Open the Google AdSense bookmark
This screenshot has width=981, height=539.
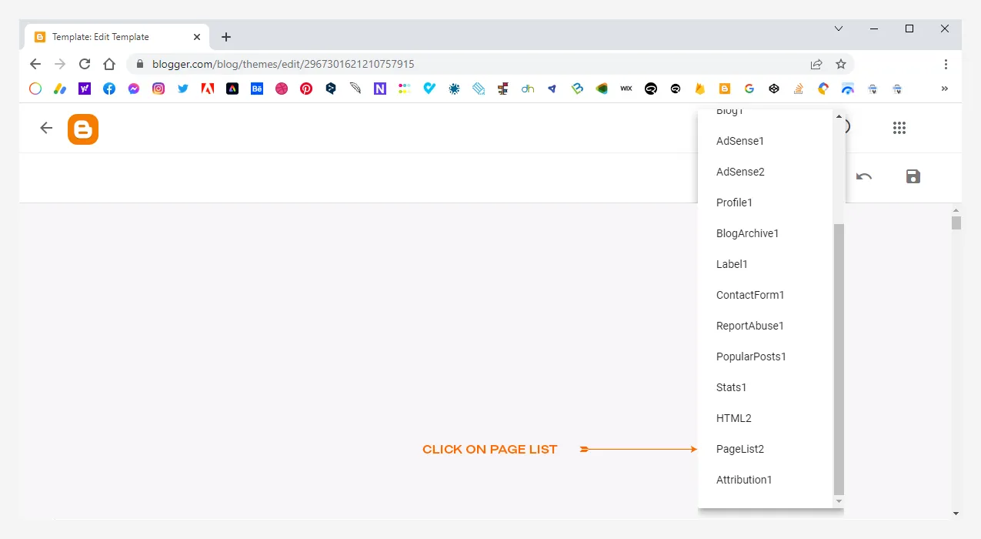(60, 89)
